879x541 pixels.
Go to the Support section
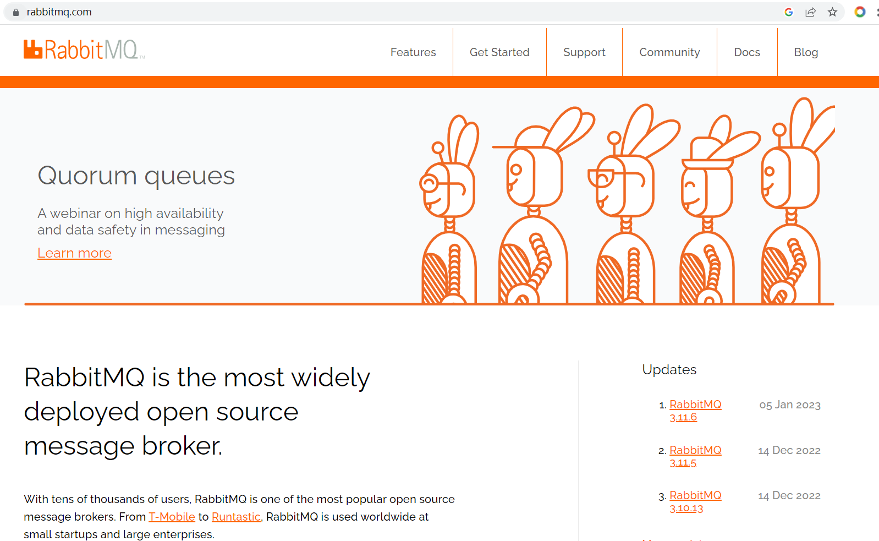(x=584, y=52)
